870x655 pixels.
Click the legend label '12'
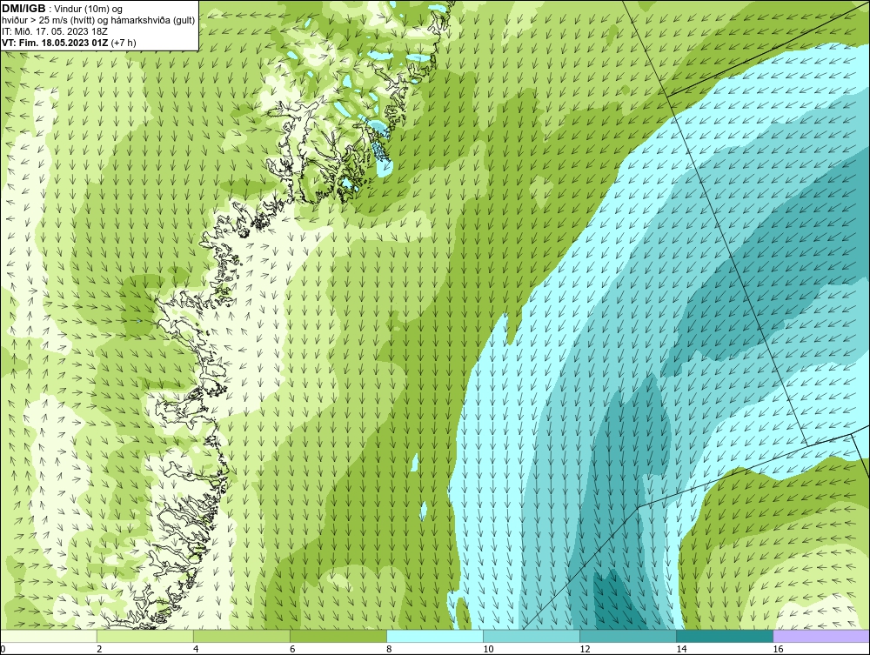585,649
